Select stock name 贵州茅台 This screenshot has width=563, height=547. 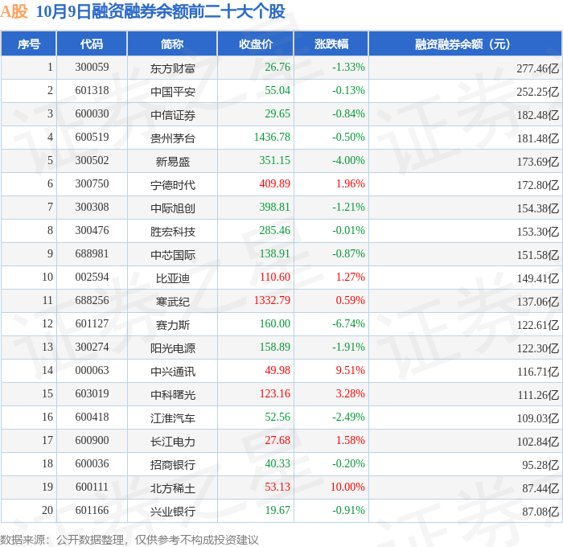click(x=172, y=138)
